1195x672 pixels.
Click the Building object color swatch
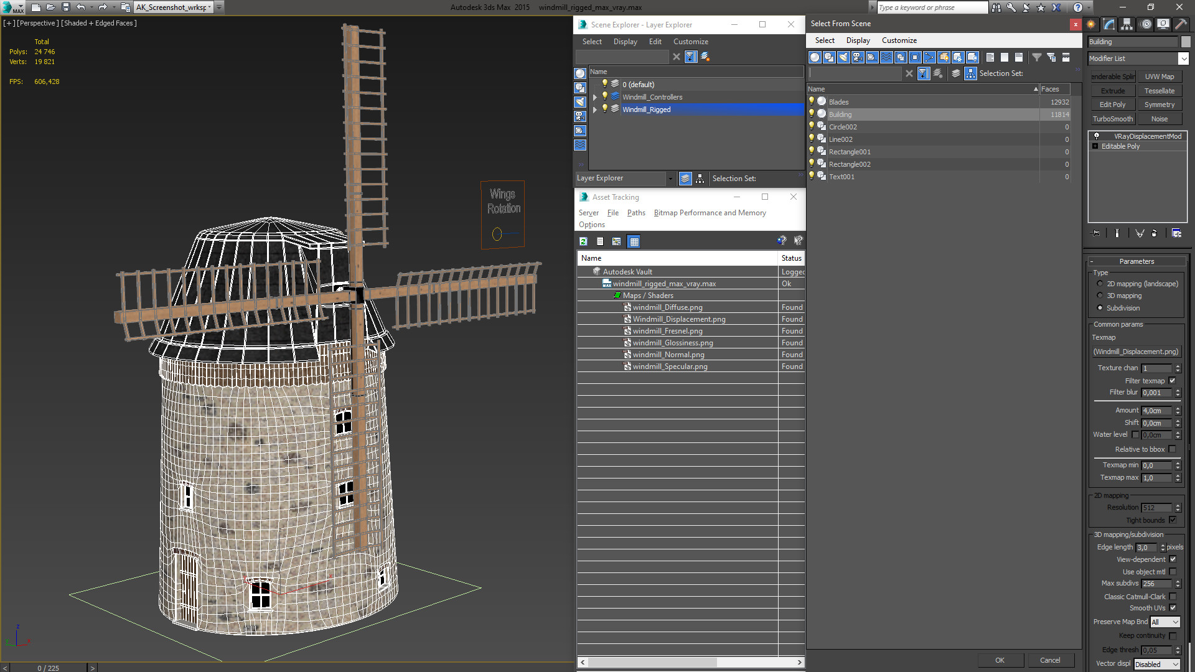click(x=1186, y=42)
